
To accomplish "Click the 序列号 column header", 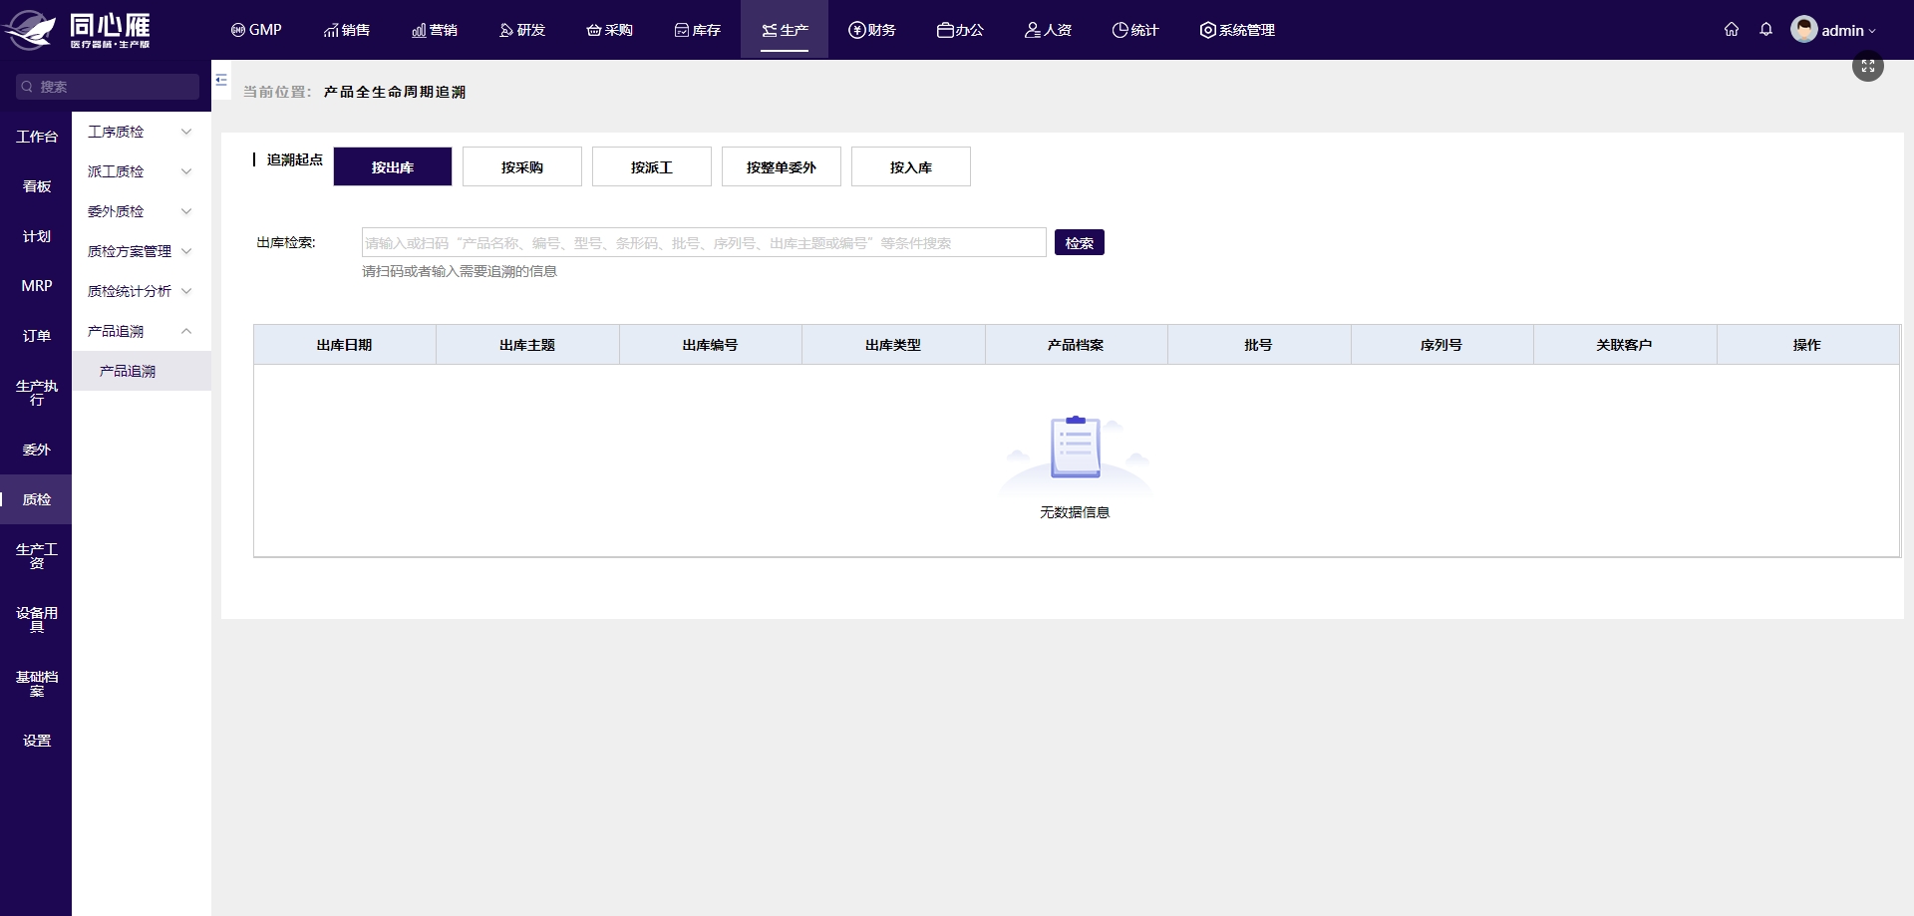I will [1441, 345].
